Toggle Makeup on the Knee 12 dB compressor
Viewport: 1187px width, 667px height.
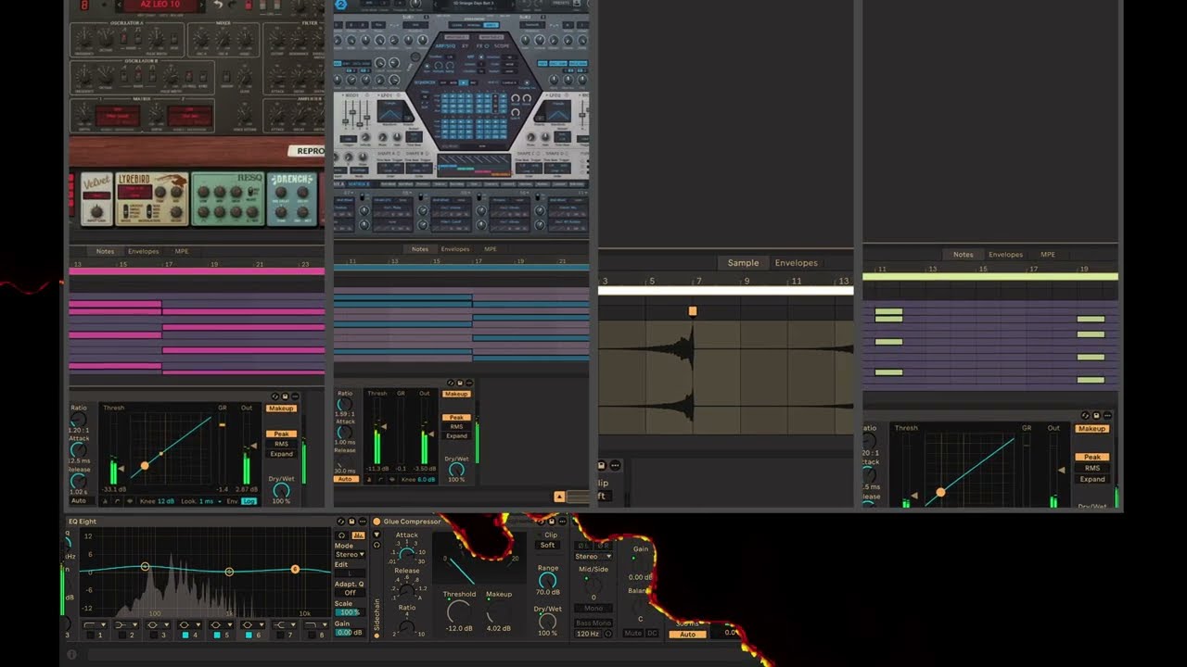281,409
